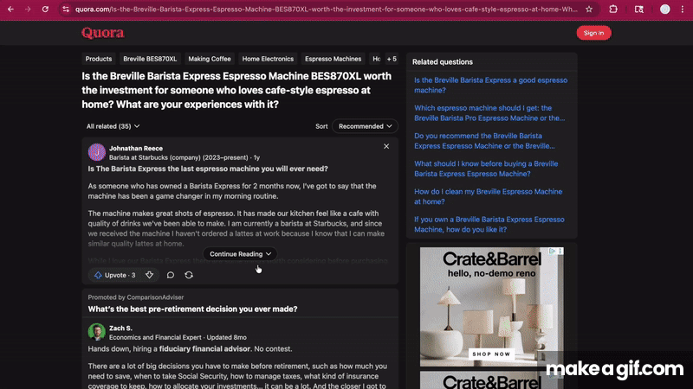Reload the page with refresh icon
The height and width of the screenshot is (389, 693).
pos(45,10)
